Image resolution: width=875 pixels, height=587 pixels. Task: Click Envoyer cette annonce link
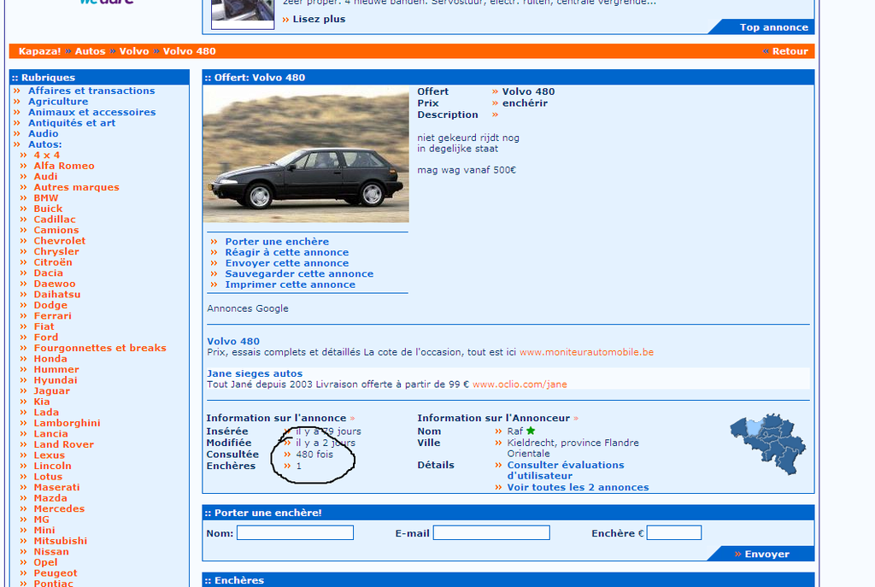click(287, 263)
